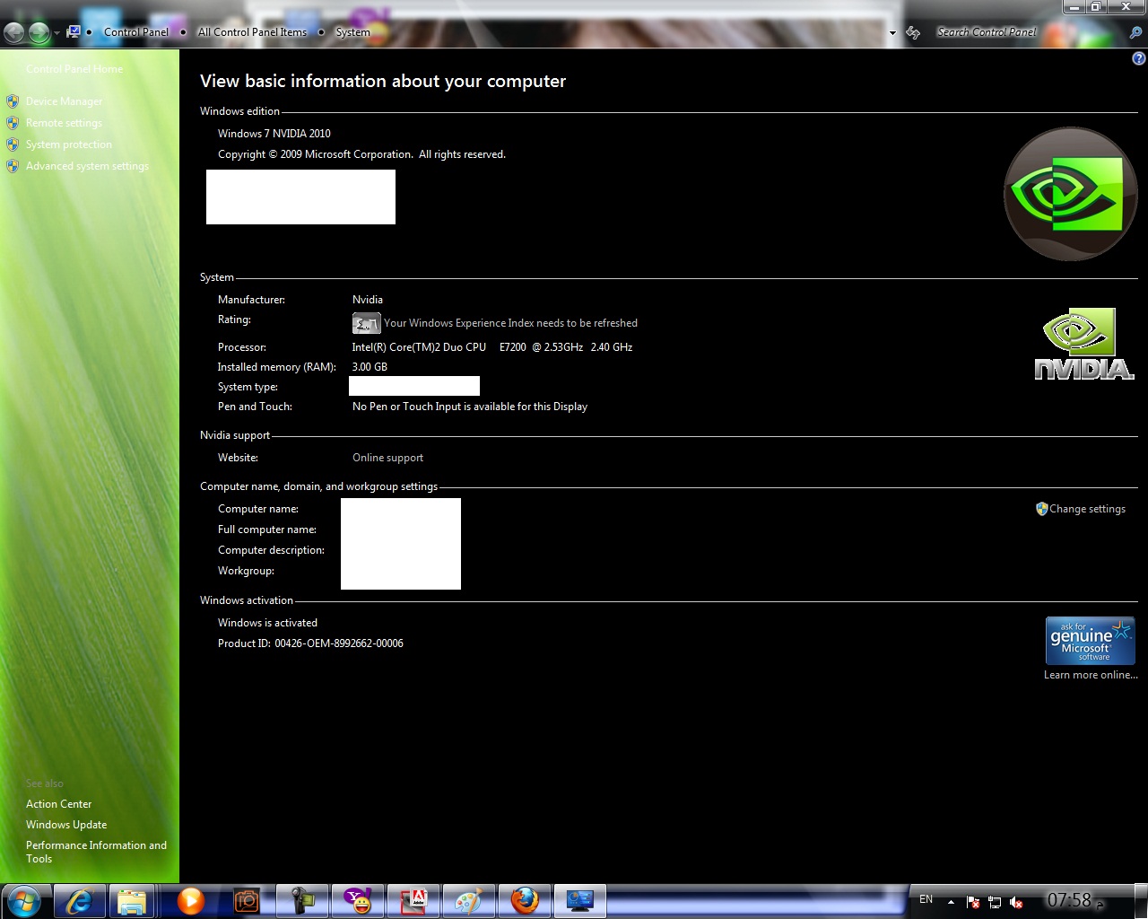Open Learn more online link

click(1091, 675)
